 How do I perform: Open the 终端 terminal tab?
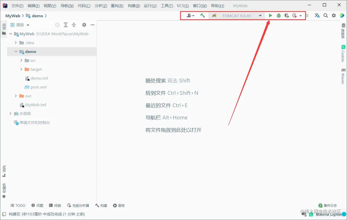(x=55, y=206)
